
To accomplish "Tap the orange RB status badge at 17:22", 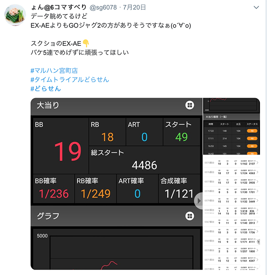I will tap(252, 131).
